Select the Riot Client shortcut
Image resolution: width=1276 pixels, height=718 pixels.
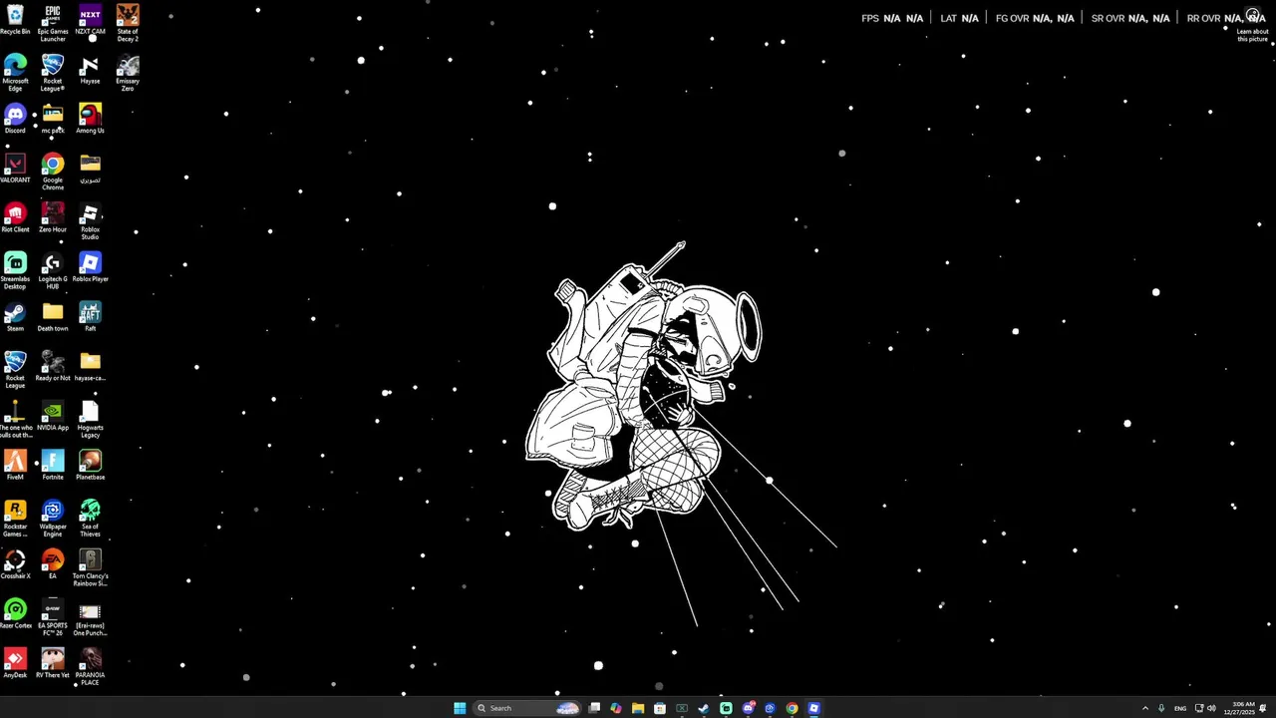click(15, 217)
